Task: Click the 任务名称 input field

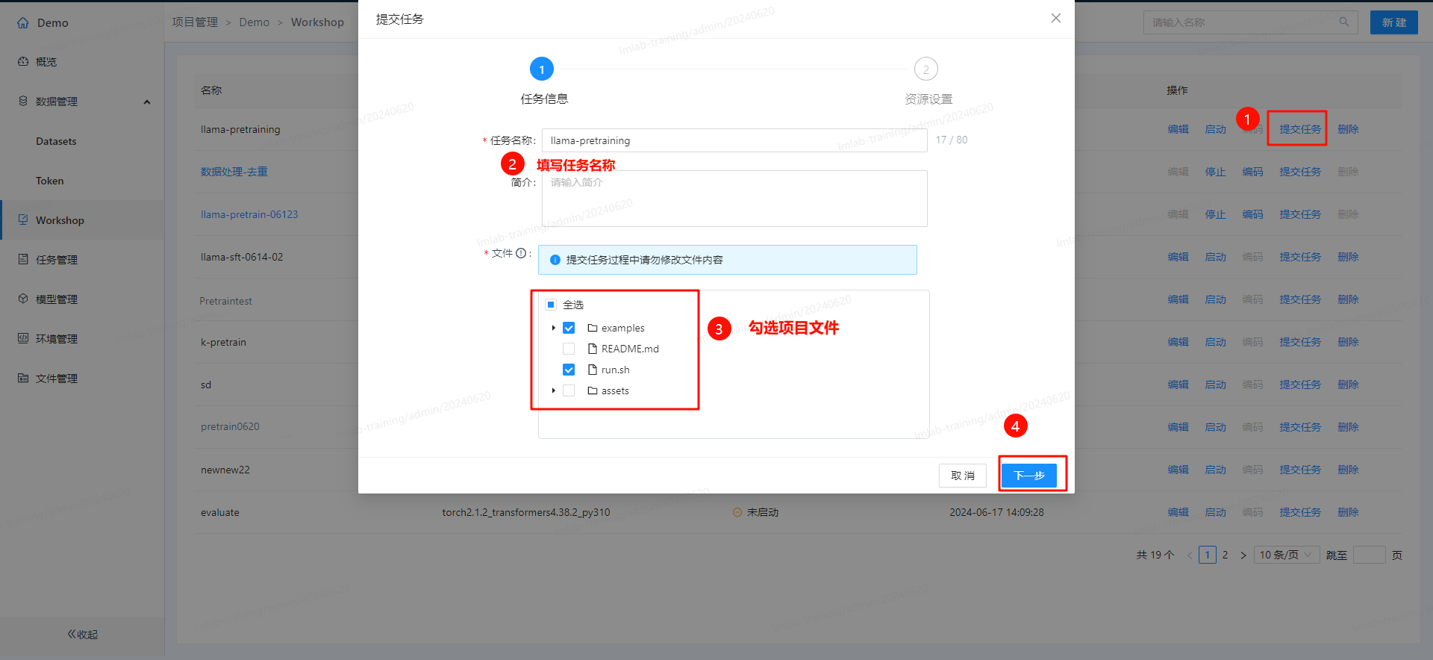Action: 734,140
